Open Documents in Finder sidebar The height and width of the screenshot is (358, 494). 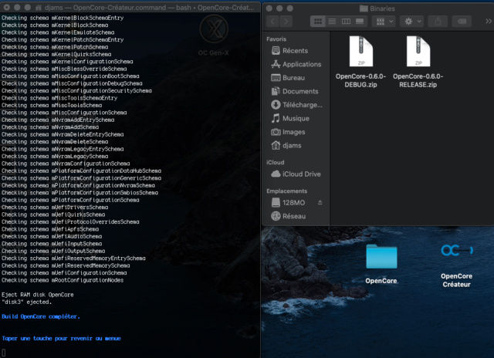click(295, 91)
